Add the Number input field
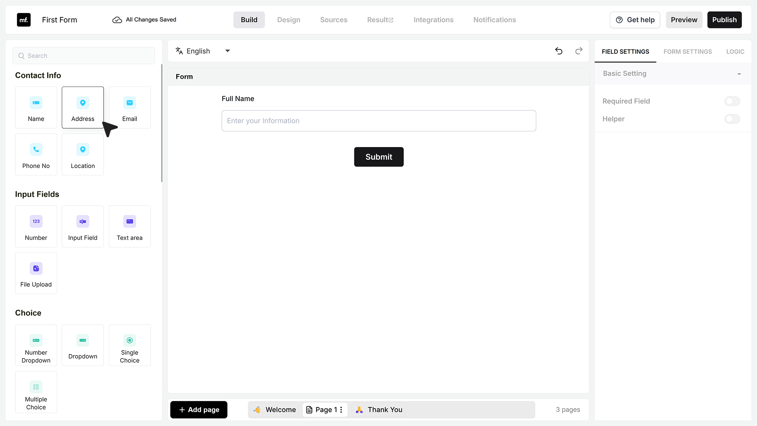 coord(36,226)
